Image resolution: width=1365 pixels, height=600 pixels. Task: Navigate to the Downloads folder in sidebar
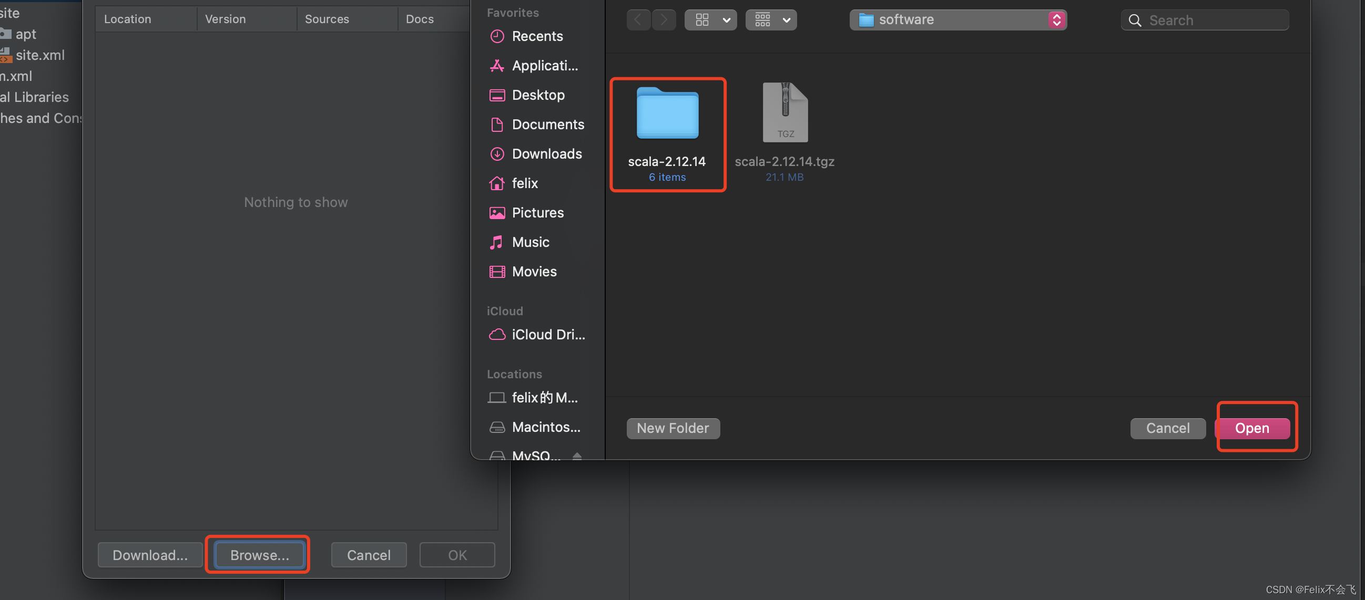(x=546, y=153)
